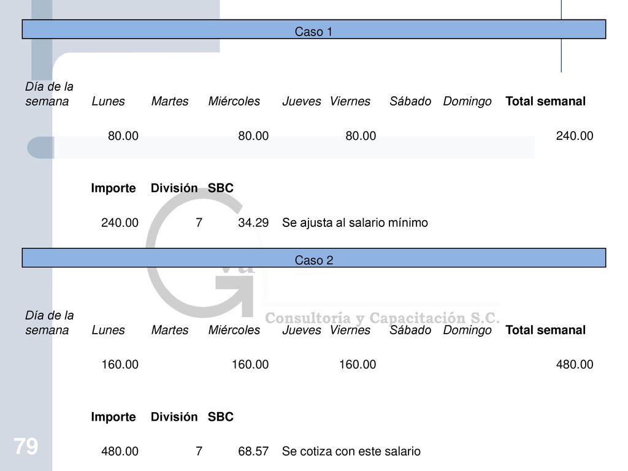Click the 160.00 value under Miércoles
628x471 pixels.
(250, 364)
